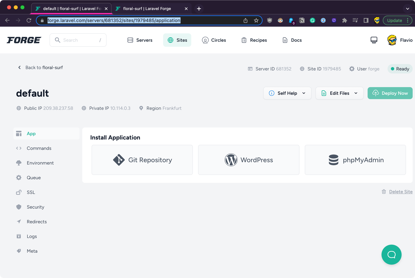
Task: Click the Git Repository install option
Action: (142, 160)
